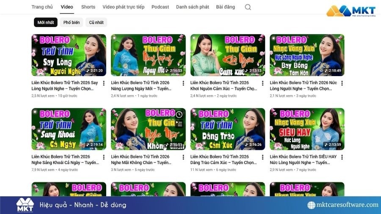Click the 2:16:26 duration badge
This screenshot has height=214, width=381.
tap(254, 145)
